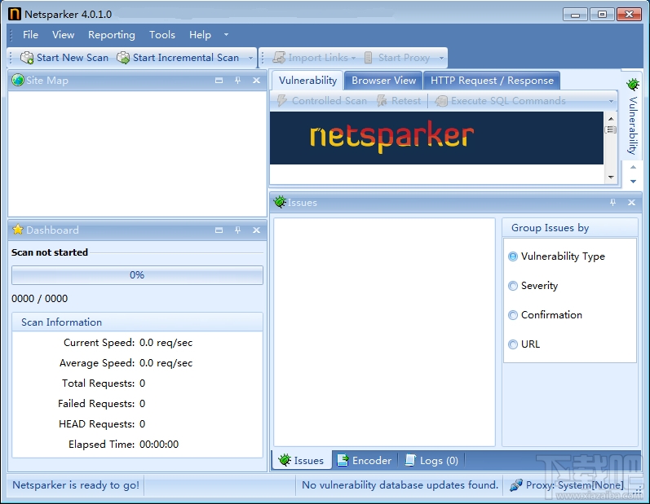Switch to the Issues bottom tab

click(x=302, y=460)
